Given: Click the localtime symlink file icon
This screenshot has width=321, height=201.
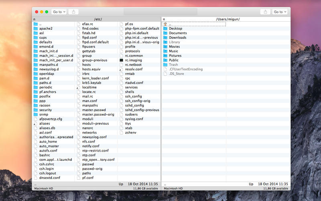Looking at the screenshot, I should (x=78, y=87).
